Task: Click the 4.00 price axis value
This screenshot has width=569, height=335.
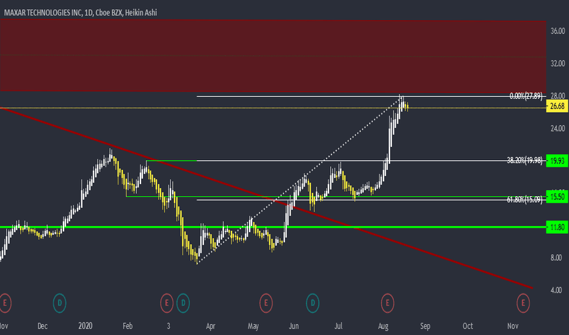Action: [556, 291]
